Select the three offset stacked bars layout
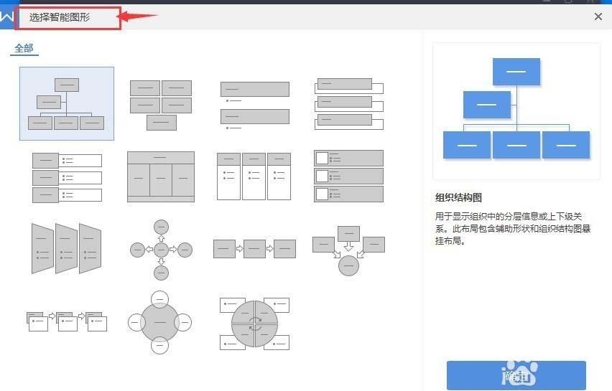The image size is (612, 391). (x=349, y=104)
